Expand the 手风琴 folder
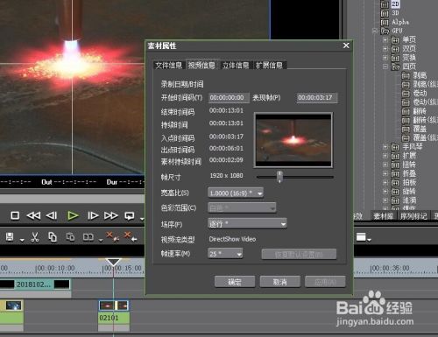438x337 pixels. pyautogui.click(x=385, y=147)
